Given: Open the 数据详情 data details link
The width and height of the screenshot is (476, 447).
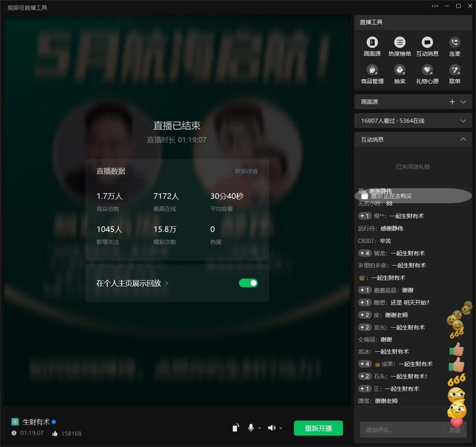Looking at the screenshot, I should (x=246, y=171).
